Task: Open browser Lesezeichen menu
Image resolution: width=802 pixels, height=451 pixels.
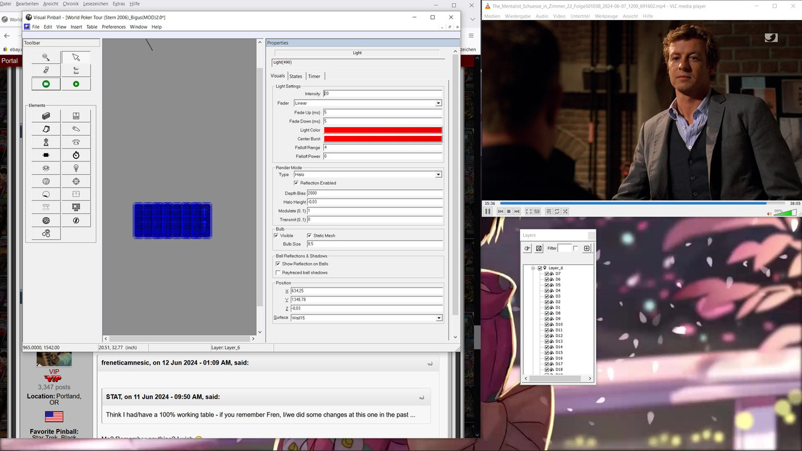Action: coord(96,4)
